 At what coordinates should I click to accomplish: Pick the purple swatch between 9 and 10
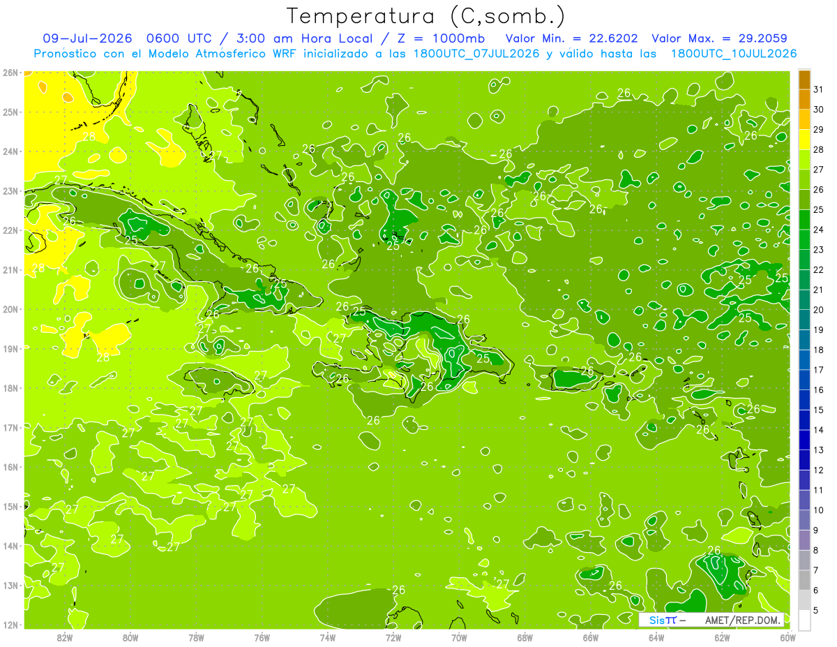804,520
